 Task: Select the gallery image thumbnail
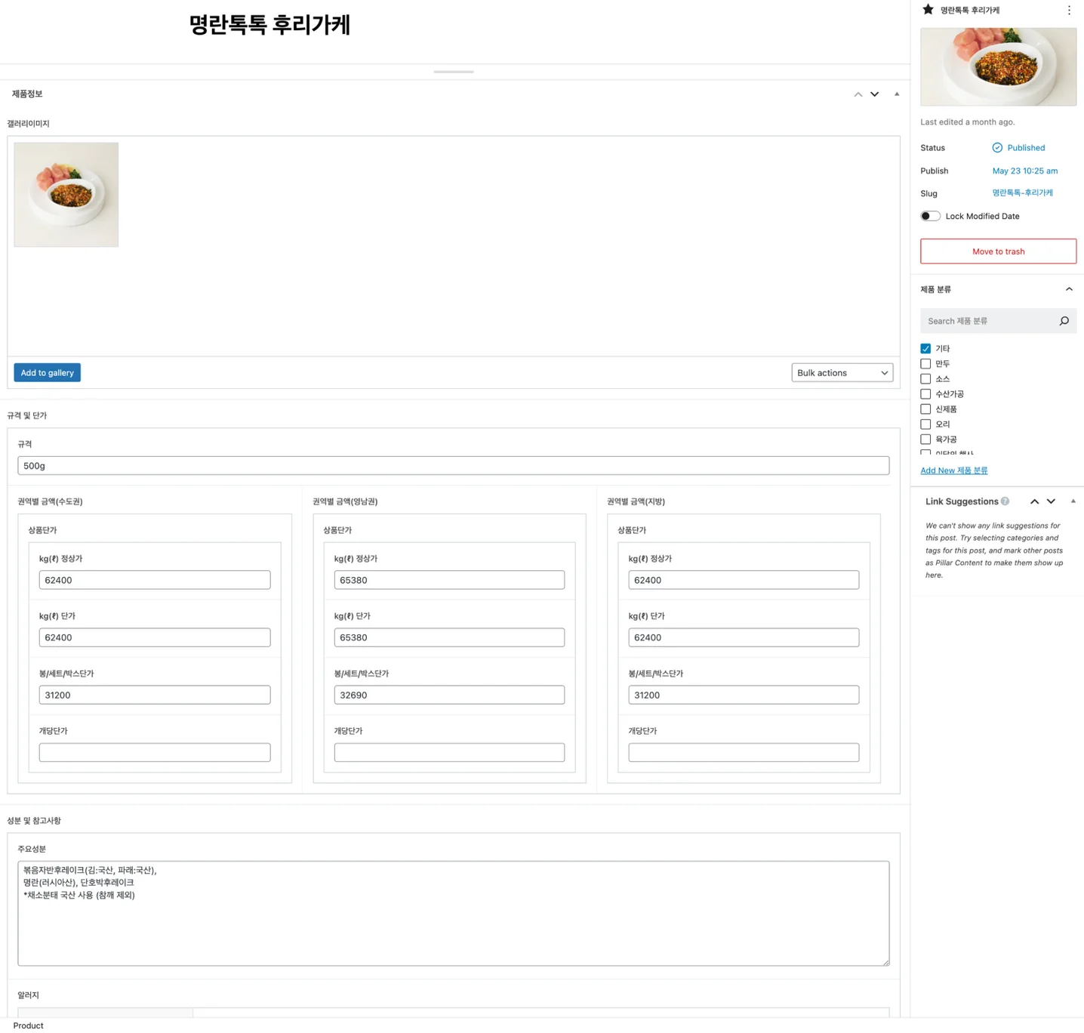pyautogui.click(x=66, y=195)
